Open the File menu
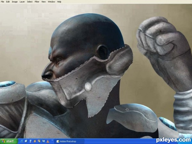This screenshot has height=144, width=192. click(2, 2)
